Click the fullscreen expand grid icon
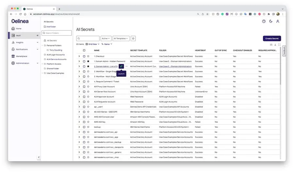294x172 pixels. click(x=279, y=44)
